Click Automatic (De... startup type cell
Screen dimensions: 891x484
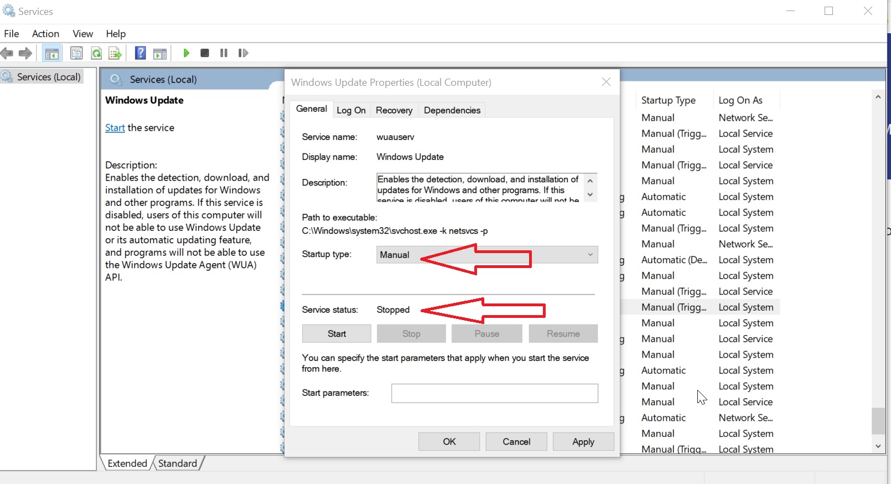click(674, 260)
